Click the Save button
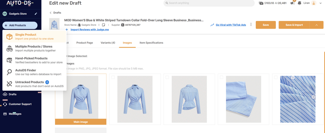 266,25
